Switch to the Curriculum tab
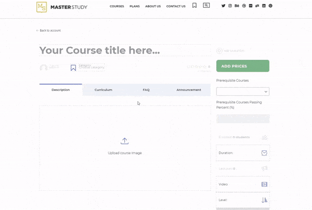 tap(103, 90)
